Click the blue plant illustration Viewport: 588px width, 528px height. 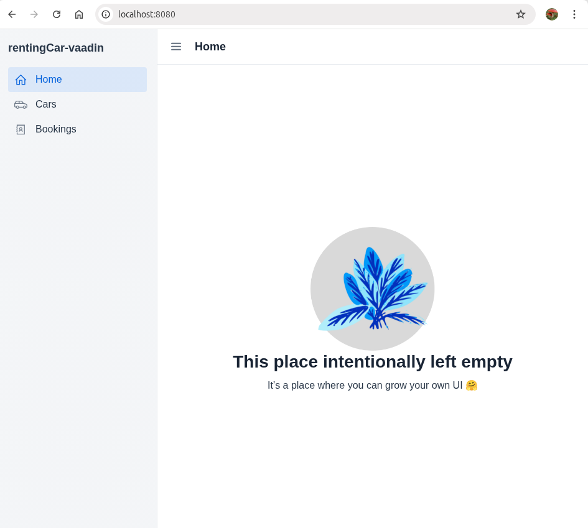(x=373, y=289)
